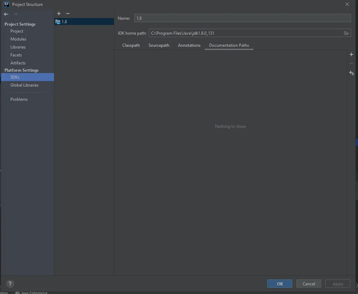Select the 1.8 SDK in list
Image resolution: width=358 pixels, height=294 pixels.
tap(84, 22)
